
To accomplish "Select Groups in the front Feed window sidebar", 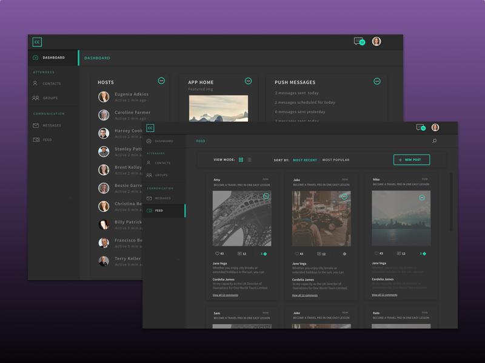I will pos(161,175).
